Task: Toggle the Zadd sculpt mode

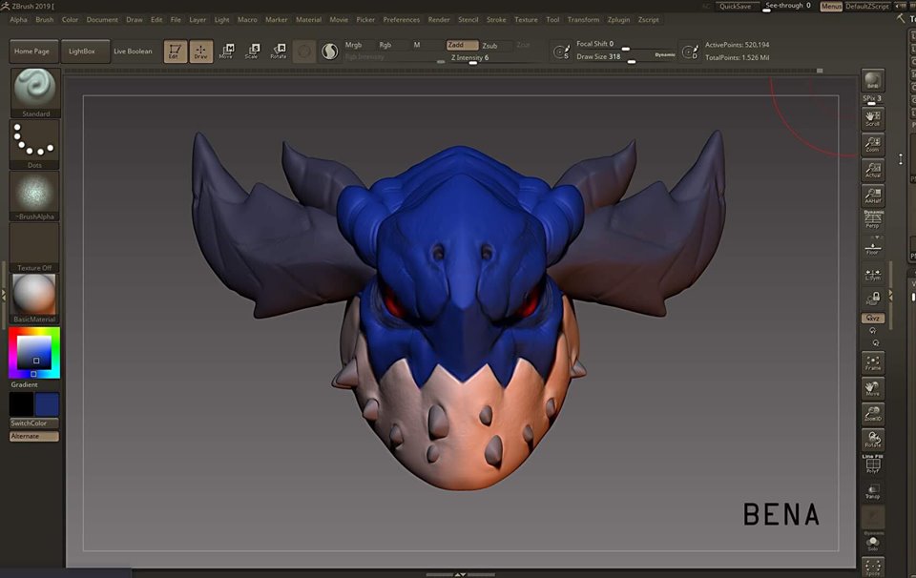Action: (x=462, y=45)
